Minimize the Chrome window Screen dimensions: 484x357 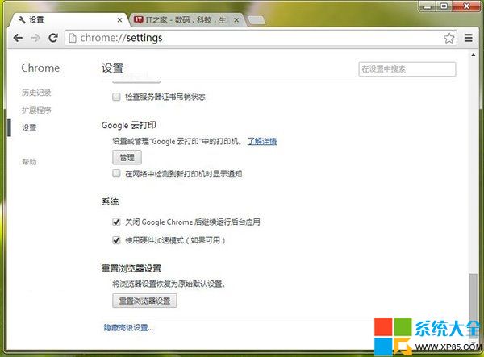(428, 6)
